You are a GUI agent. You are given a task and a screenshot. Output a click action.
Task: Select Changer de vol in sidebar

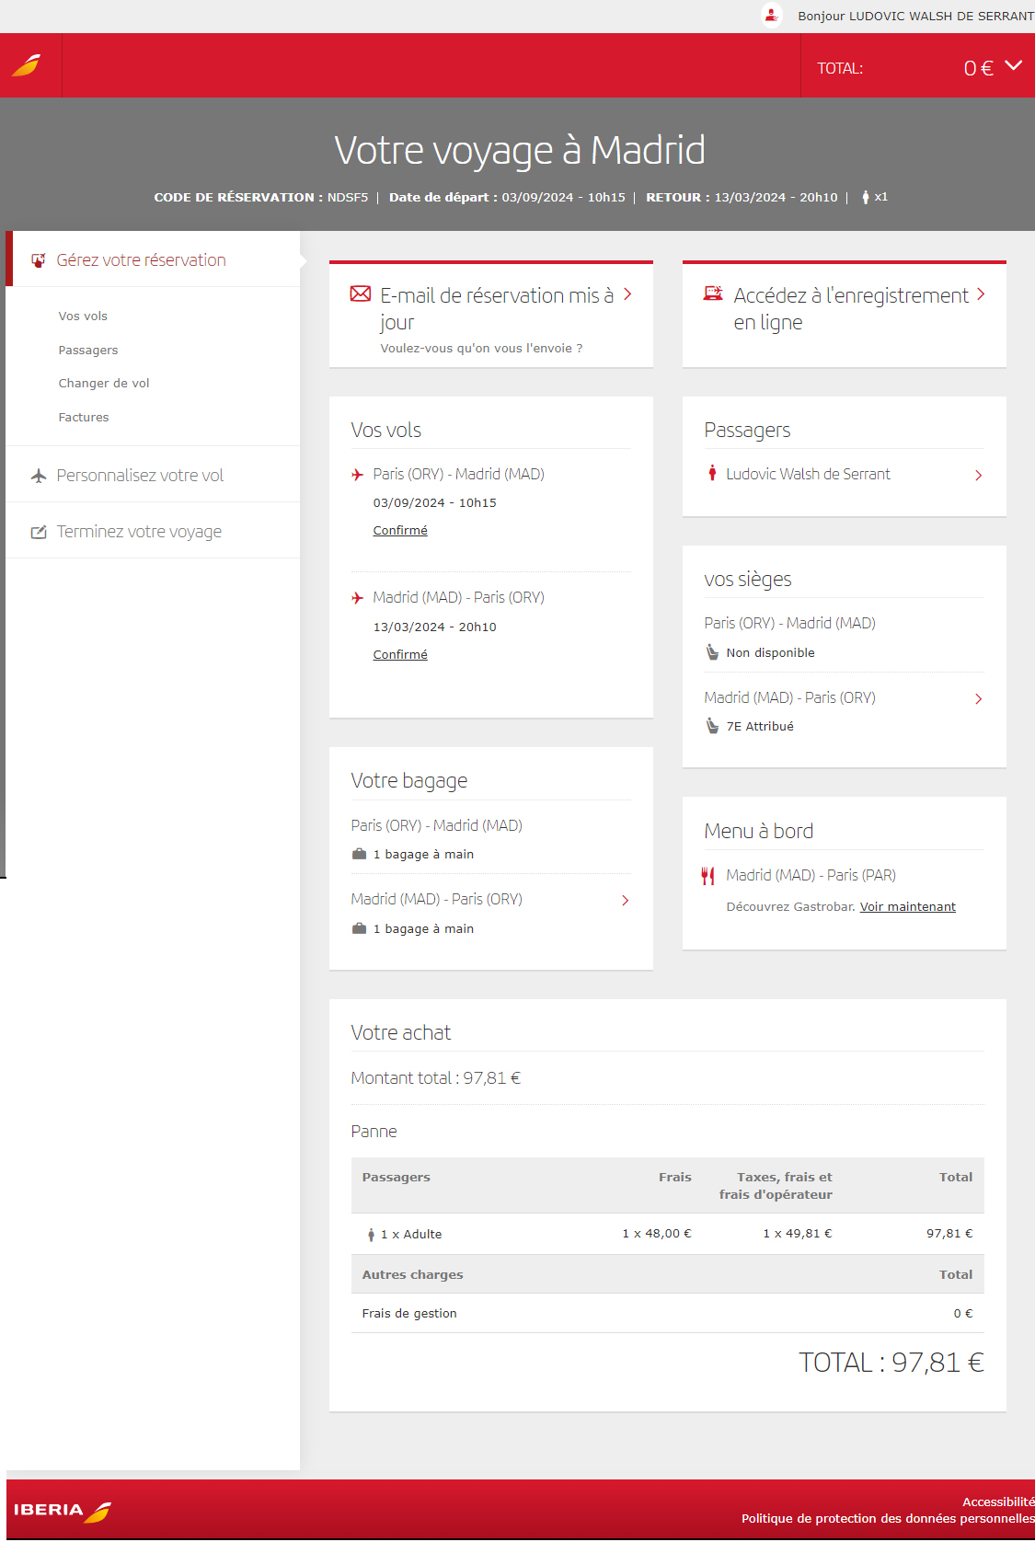click(x=104, y=384)
